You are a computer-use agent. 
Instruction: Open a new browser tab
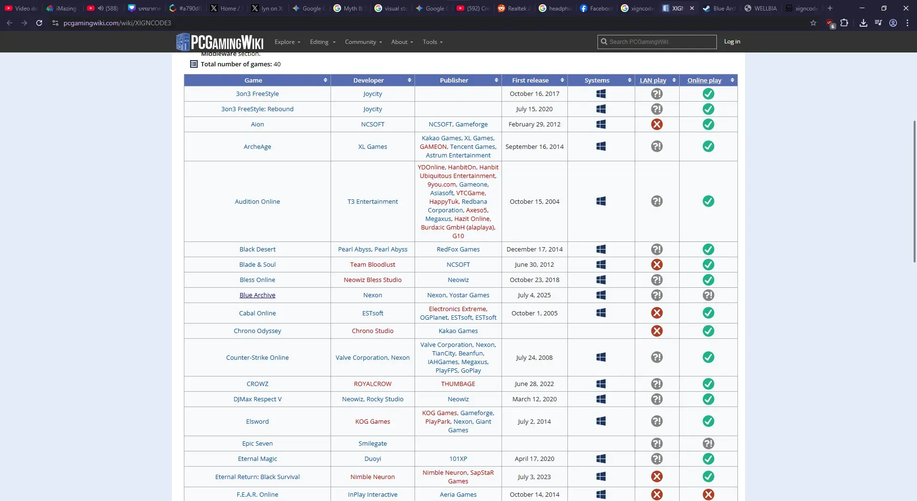pyautogui.click(x=830, y=8)
